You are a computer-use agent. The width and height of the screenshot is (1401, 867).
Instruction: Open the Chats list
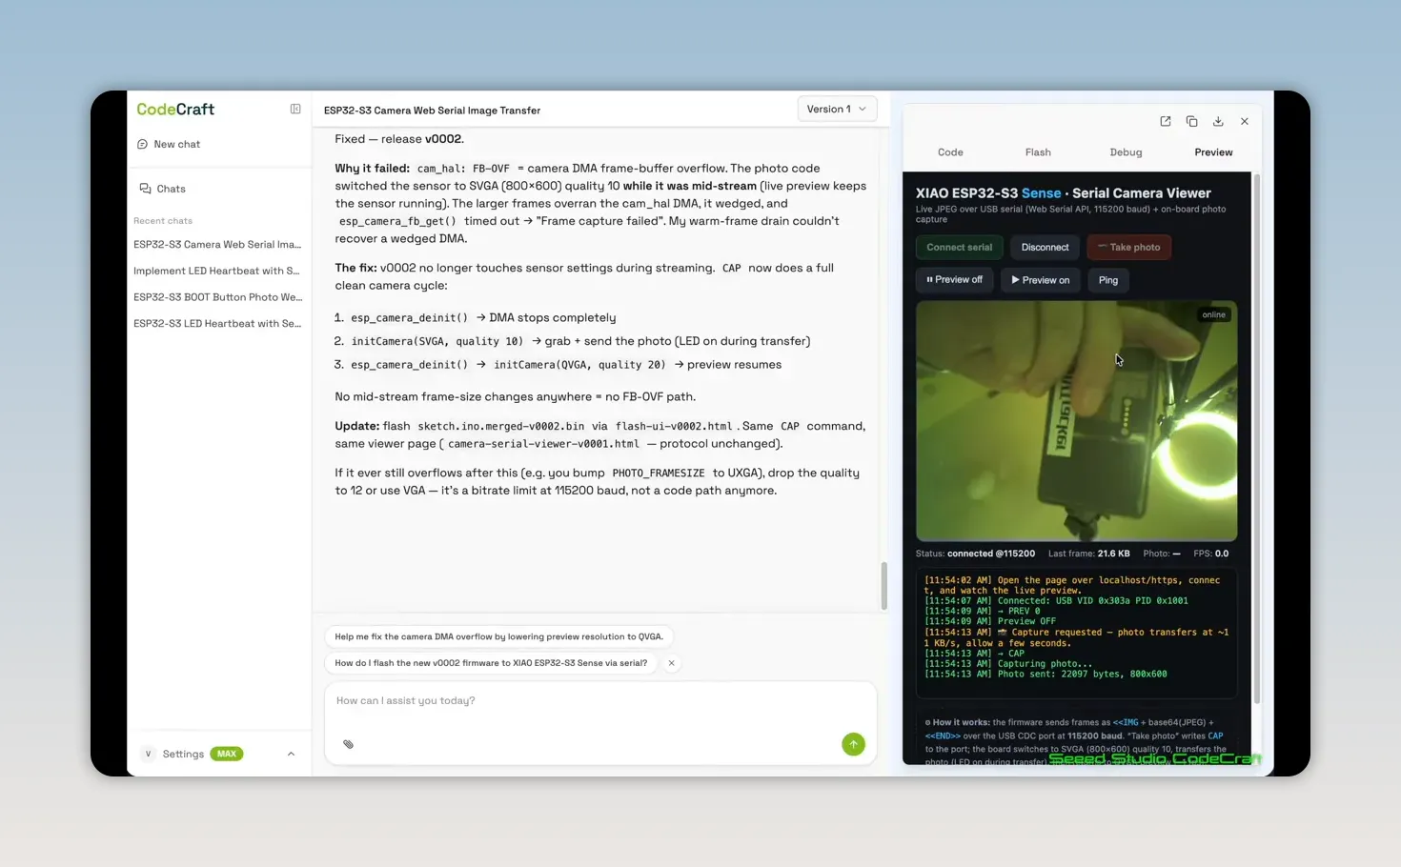pyautogui.click(x=163, y=189)
